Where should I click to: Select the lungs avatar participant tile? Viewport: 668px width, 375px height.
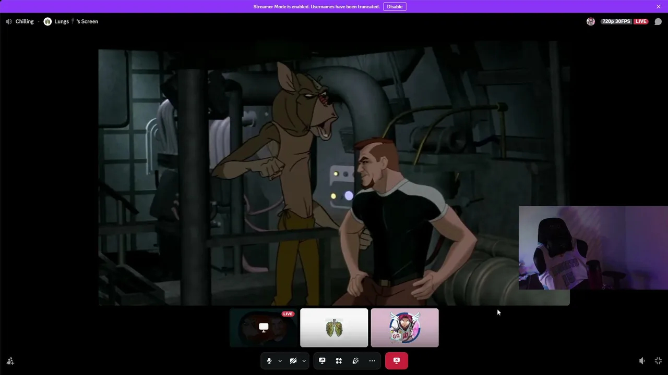point(334,328)
